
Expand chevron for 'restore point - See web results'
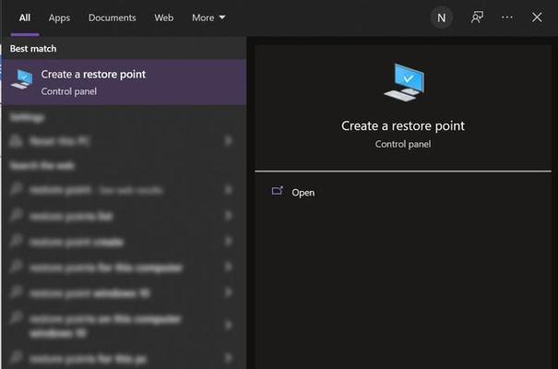(228, 190)
